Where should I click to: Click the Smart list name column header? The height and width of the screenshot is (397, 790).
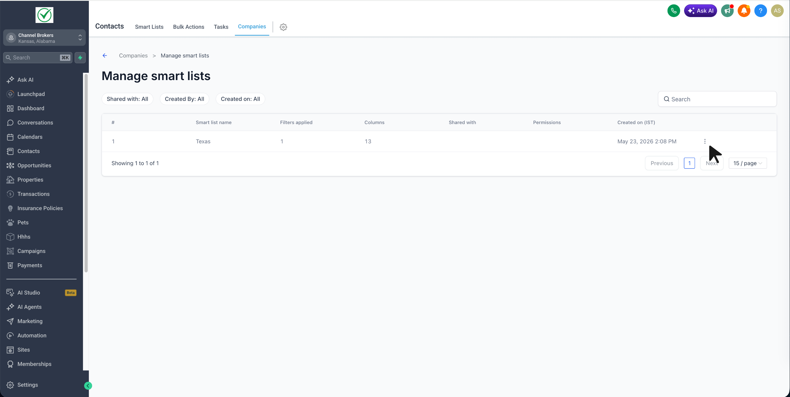pos(214,123)
